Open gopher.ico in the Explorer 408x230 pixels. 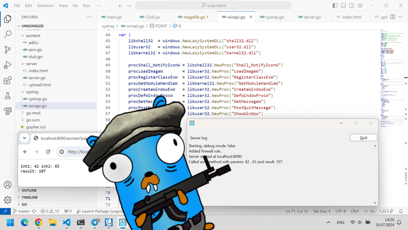(x=36, y=127)
